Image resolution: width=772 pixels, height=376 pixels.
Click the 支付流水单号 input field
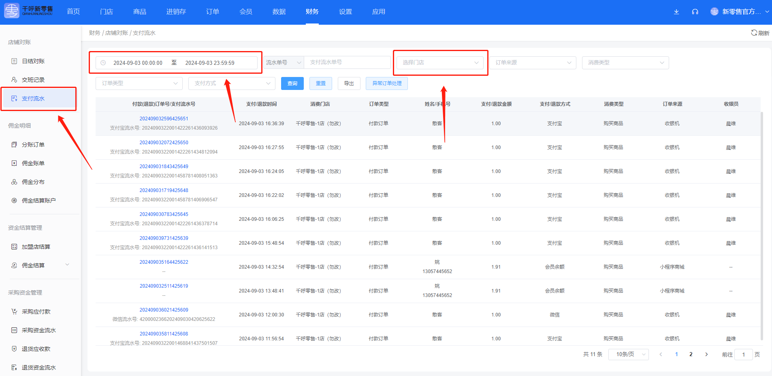point(347,62)
